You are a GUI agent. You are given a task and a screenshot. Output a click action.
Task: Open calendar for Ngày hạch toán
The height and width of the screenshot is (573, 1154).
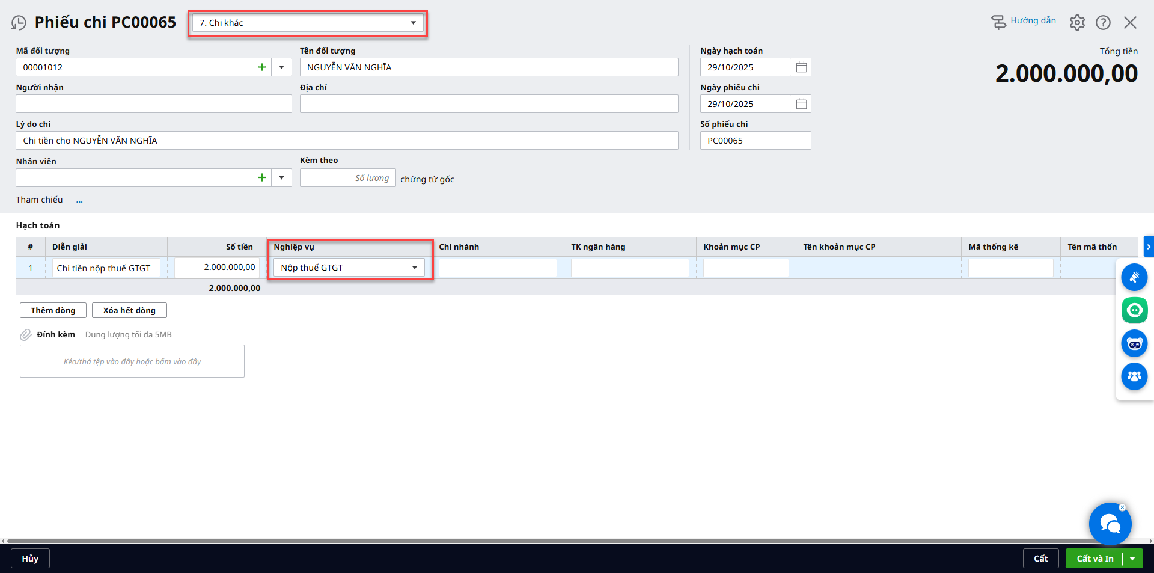tap(801, 67)
